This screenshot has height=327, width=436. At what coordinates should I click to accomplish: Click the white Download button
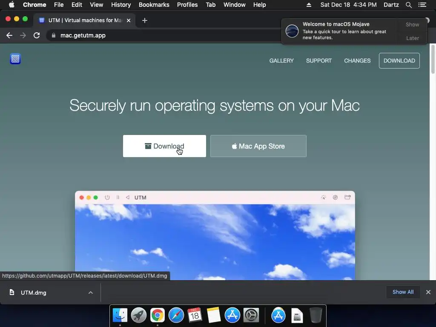coord(164,146)
